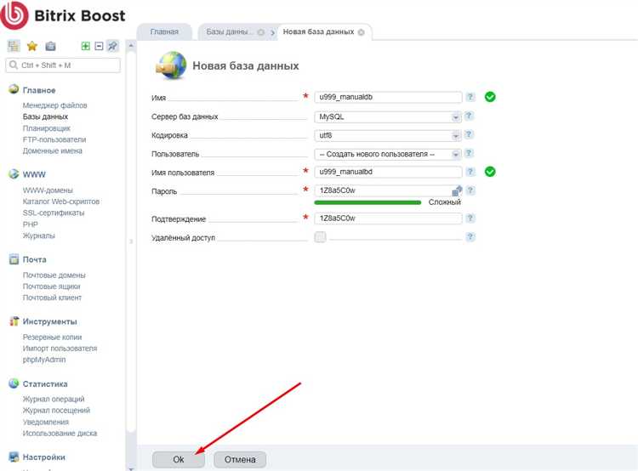Collapse all menu sections with minus icon
Screen dimensions: 638x471
pyautogui.click(x=99, y=46)
